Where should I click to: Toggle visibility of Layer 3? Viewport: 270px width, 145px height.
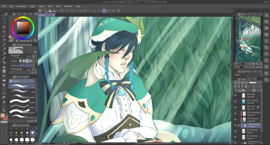pyautogui.click(x=235, y=131)
